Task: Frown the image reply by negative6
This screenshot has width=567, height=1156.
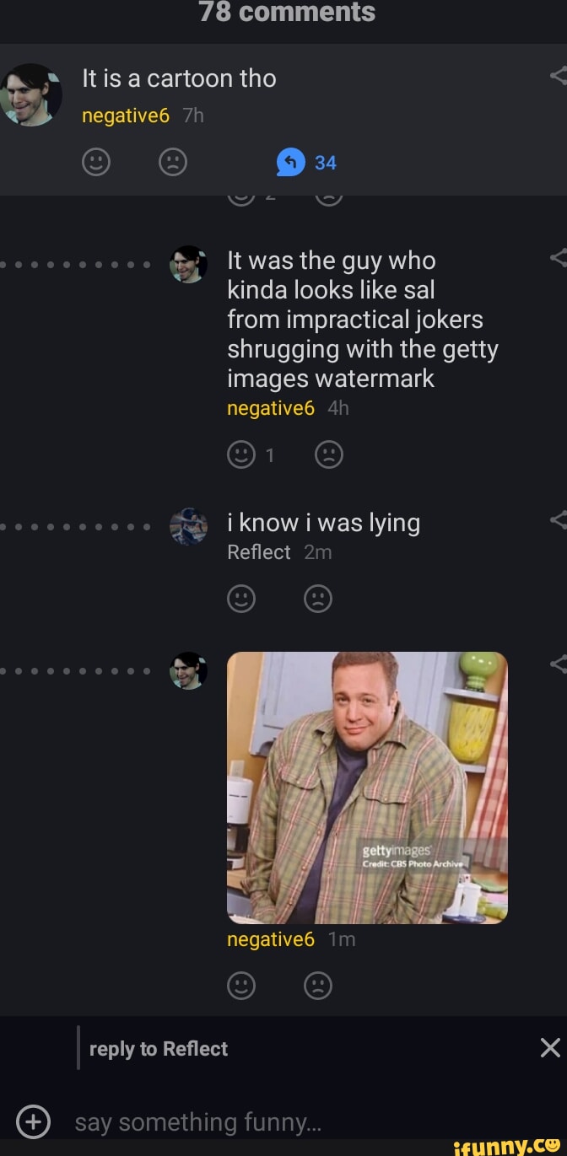Action: pyautogui.click(x=318, y=985)
